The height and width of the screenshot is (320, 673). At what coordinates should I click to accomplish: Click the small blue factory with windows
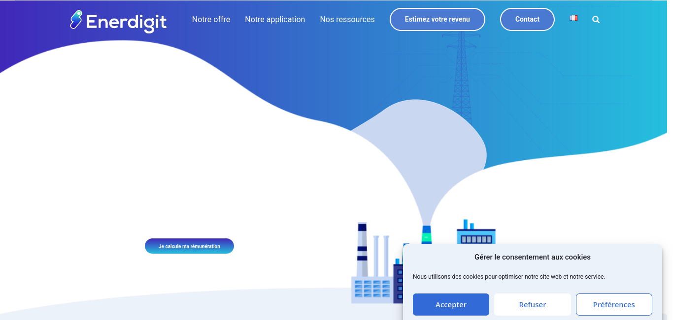tap(475, 235)
